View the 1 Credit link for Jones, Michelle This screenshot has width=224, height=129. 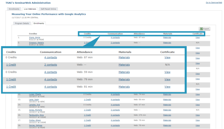point(87,110)
